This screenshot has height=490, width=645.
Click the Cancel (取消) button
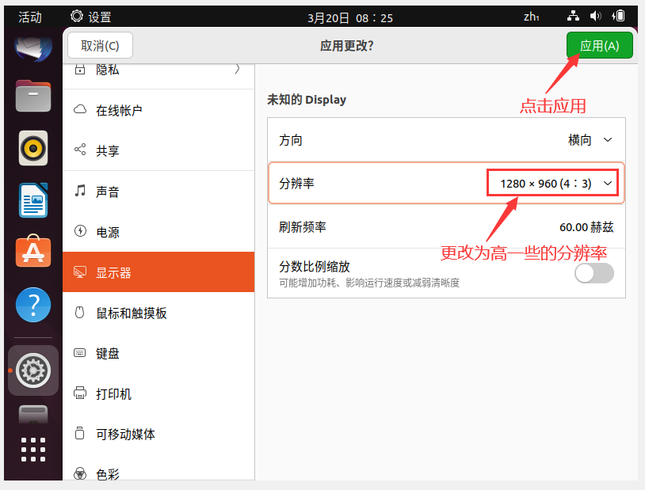100,45
